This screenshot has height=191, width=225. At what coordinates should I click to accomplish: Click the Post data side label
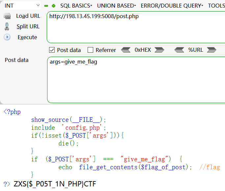(x=17, y=60)
